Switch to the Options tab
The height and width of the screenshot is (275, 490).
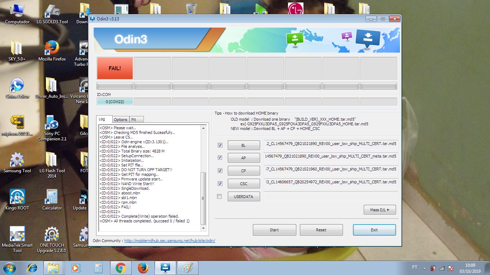(x=121, y=120)
